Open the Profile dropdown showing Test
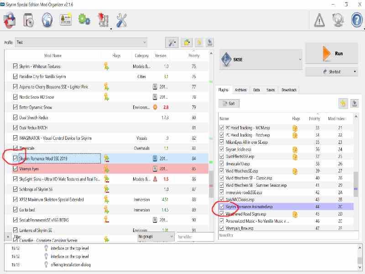365x274 pixels. pos(81,42)
